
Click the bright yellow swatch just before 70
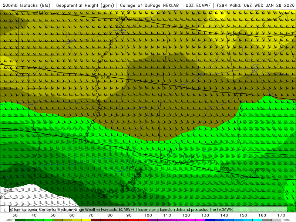pos(86,220)
